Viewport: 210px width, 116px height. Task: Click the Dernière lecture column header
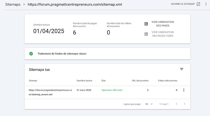(x=84, y=81)
